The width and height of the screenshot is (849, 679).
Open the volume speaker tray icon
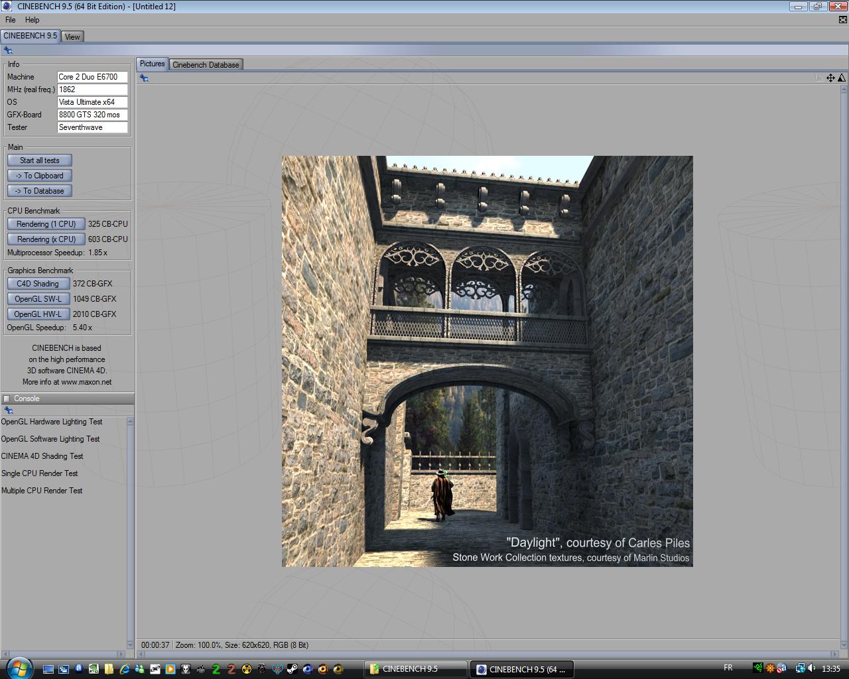[811, 668]
